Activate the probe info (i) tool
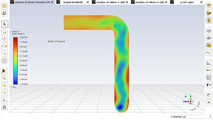The image size is (213, 120). pos(4,61)
